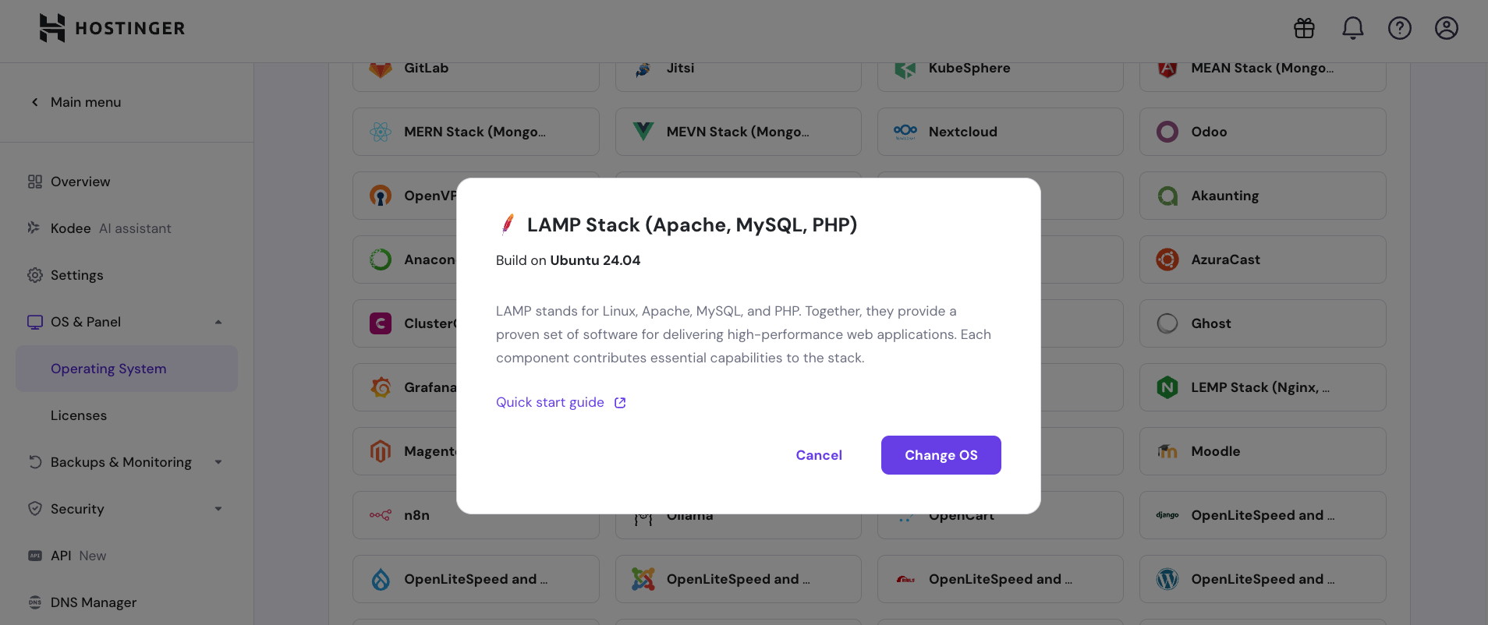This screenshot has height=625, width=1488.
Task: Open the notifications bell
Action: tap(1353, 28)
